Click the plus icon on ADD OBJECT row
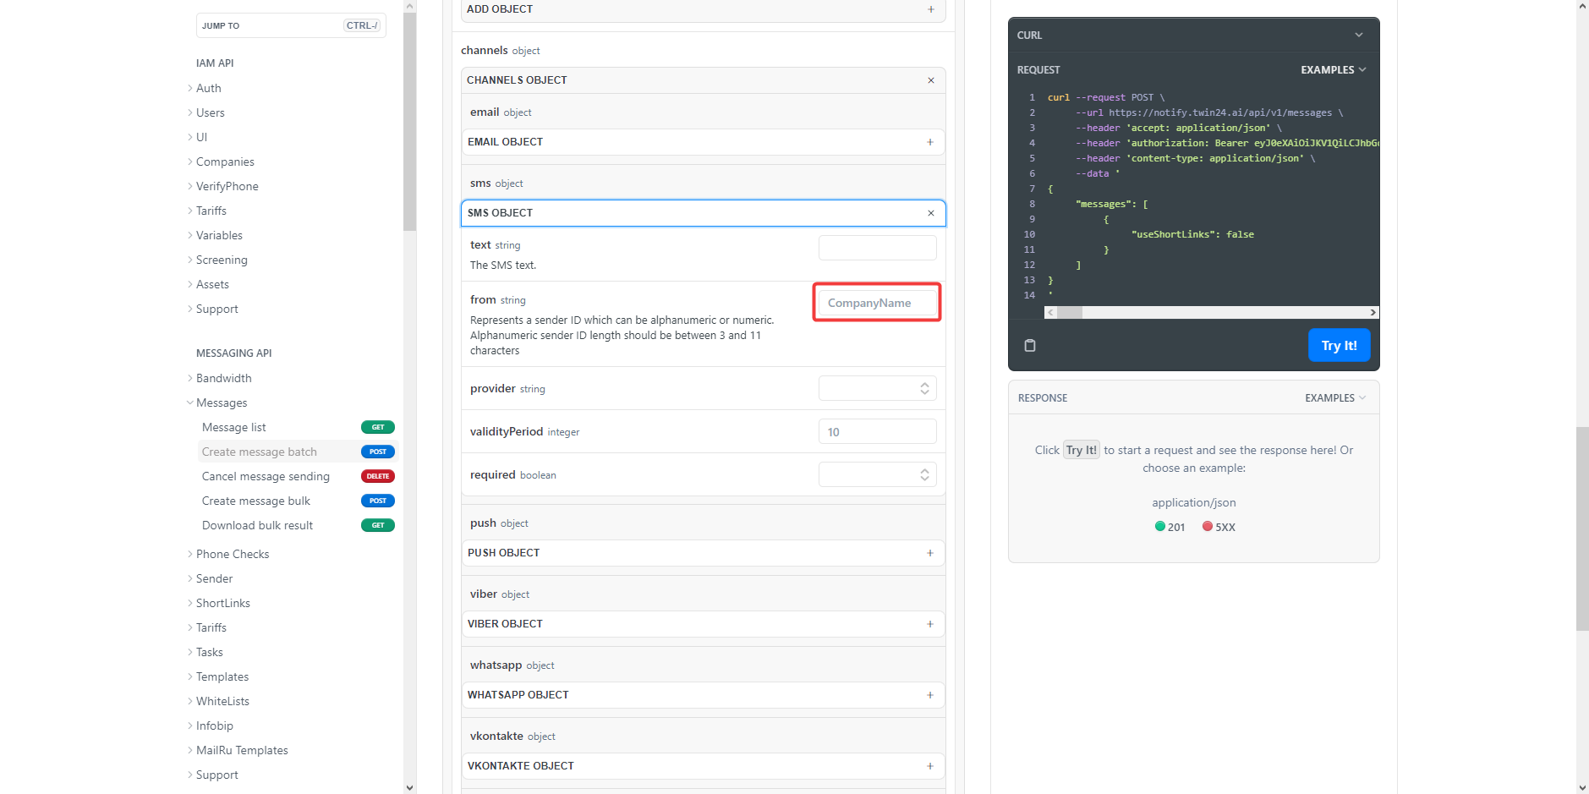Viewport: 1589px width, 794px height. click(930, 9)
